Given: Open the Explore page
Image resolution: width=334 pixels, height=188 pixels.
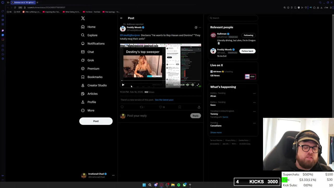Looking at the screenshot, I should (x=89, y=35).
